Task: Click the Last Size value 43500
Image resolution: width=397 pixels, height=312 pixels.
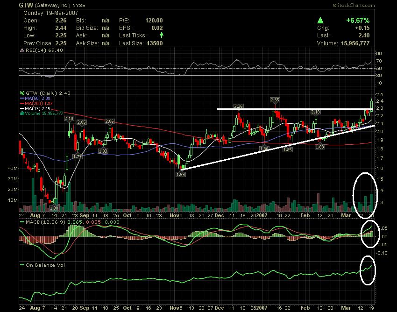Action: click(155, 43)
